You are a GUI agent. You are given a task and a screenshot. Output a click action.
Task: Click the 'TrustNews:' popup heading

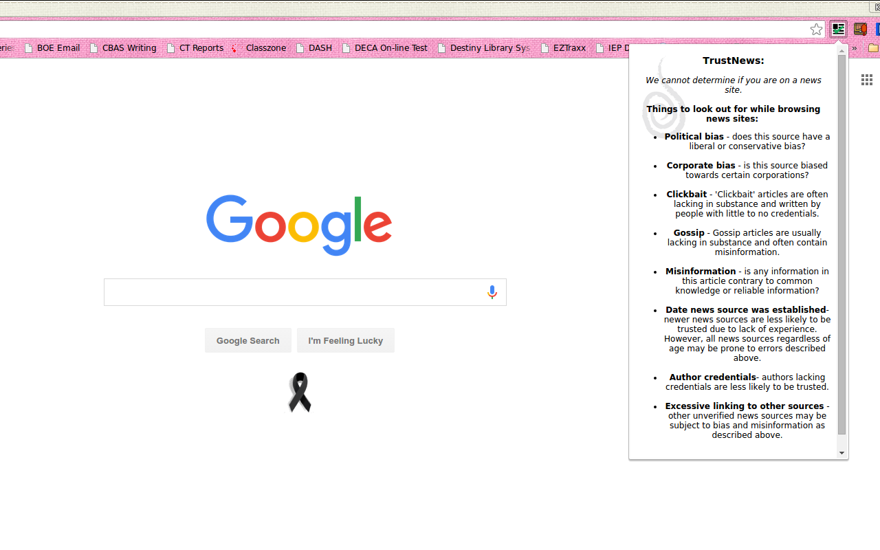(733, 60)
